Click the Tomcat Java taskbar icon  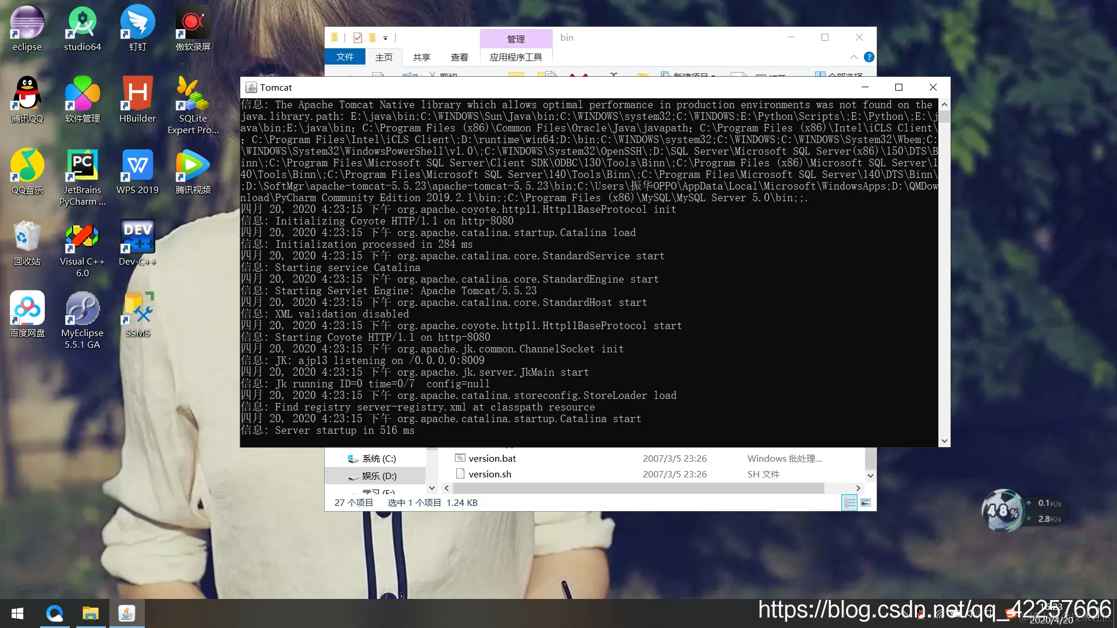[127, 613]
